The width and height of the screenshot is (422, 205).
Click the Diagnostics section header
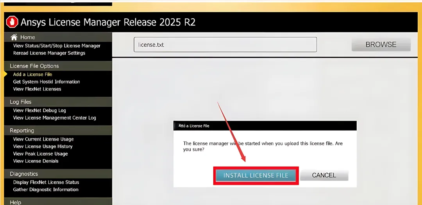pos(58,173)
